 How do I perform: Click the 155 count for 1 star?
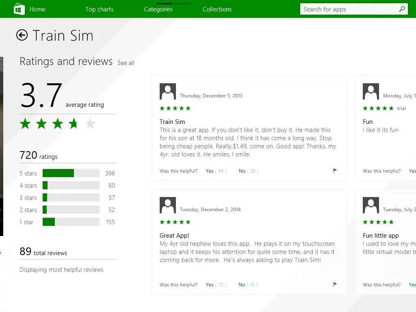click(110, 222)
